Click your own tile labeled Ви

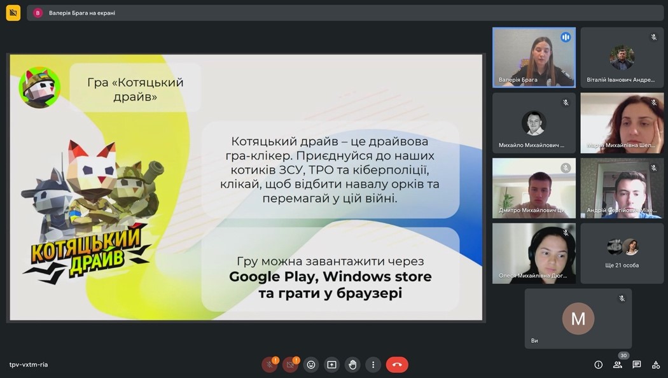pos(578,318)
